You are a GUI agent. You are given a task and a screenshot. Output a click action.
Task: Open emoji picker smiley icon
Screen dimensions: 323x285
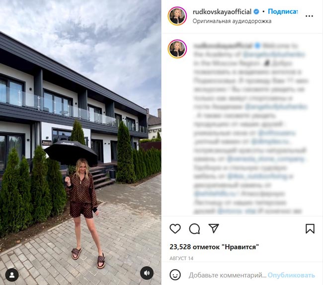[x=175, y=275]
